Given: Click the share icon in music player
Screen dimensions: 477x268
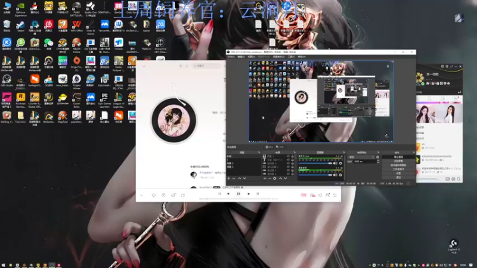Looking at the screenshot, I should pos(183,195).
